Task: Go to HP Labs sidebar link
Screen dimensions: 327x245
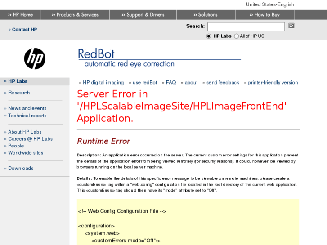Action: [x=18, y=81]
